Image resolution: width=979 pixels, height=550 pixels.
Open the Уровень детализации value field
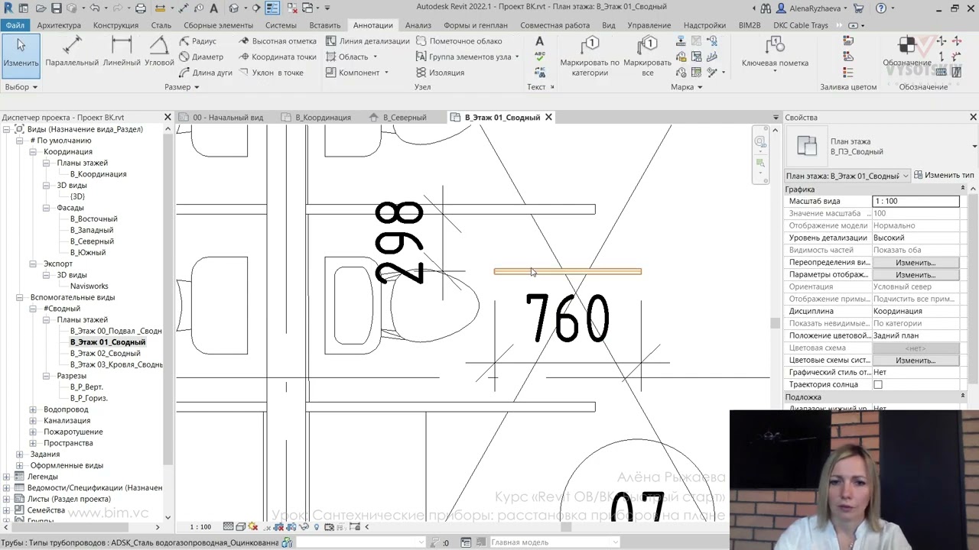(916, 238)
